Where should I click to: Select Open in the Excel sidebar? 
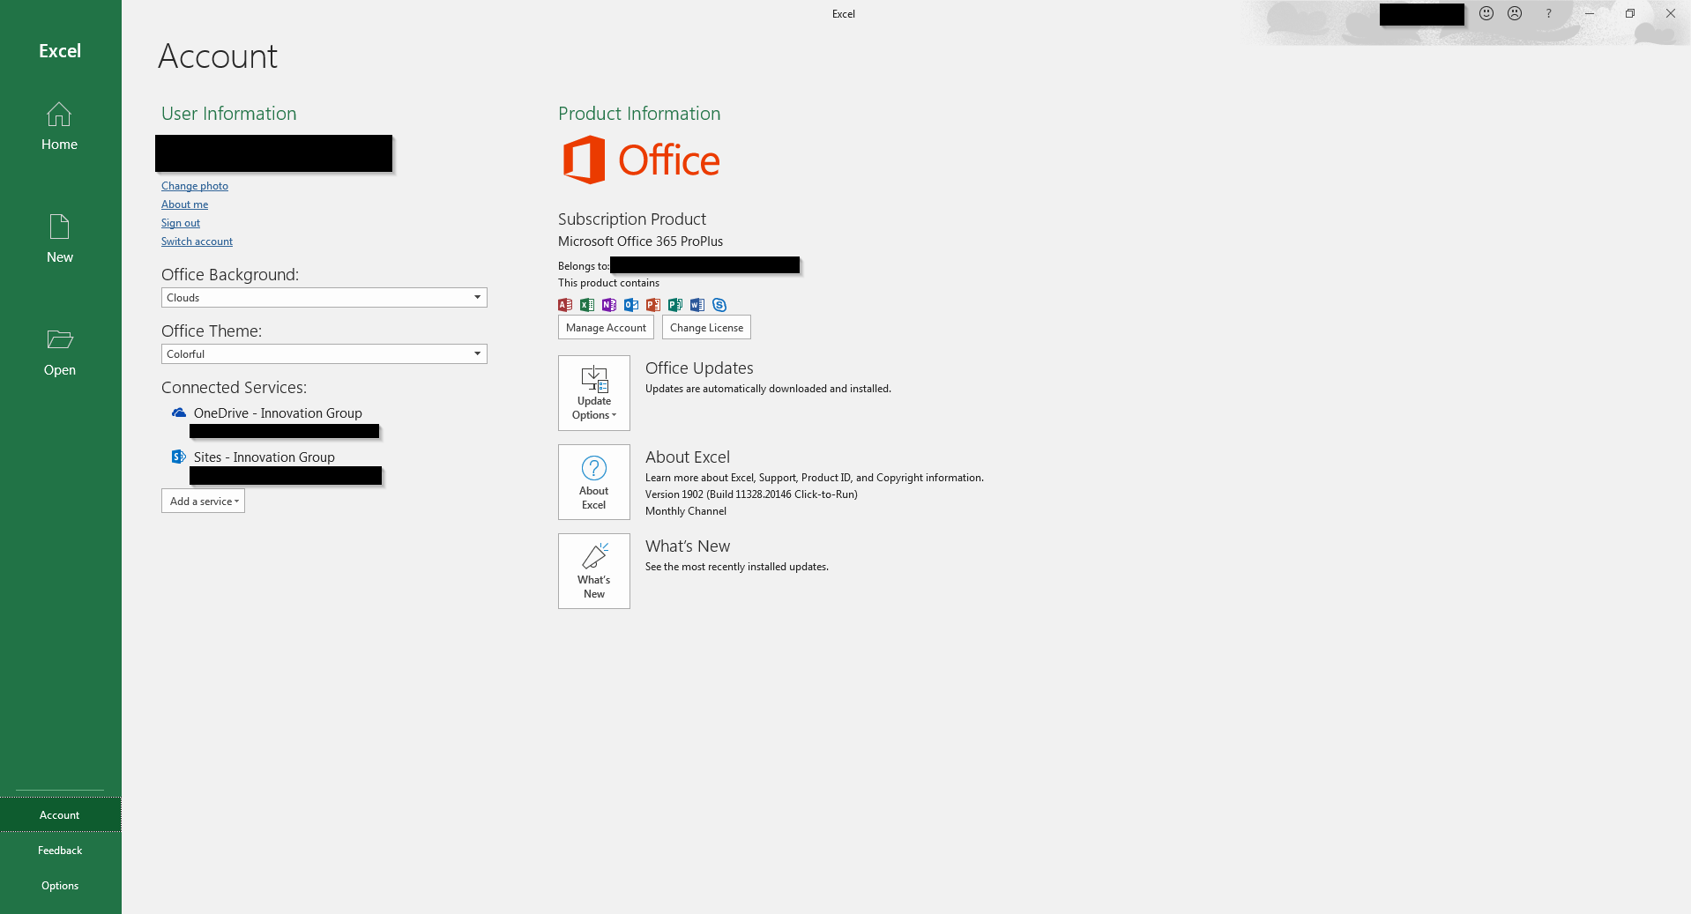[59, 352]
